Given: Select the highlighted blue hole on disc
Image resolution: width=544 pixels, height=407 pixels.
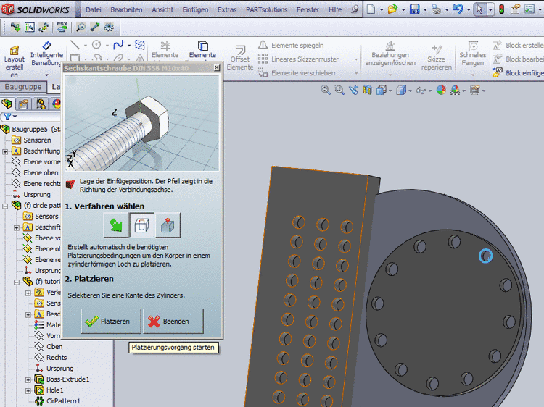Looking at the screenshot, I should [485, 256].
